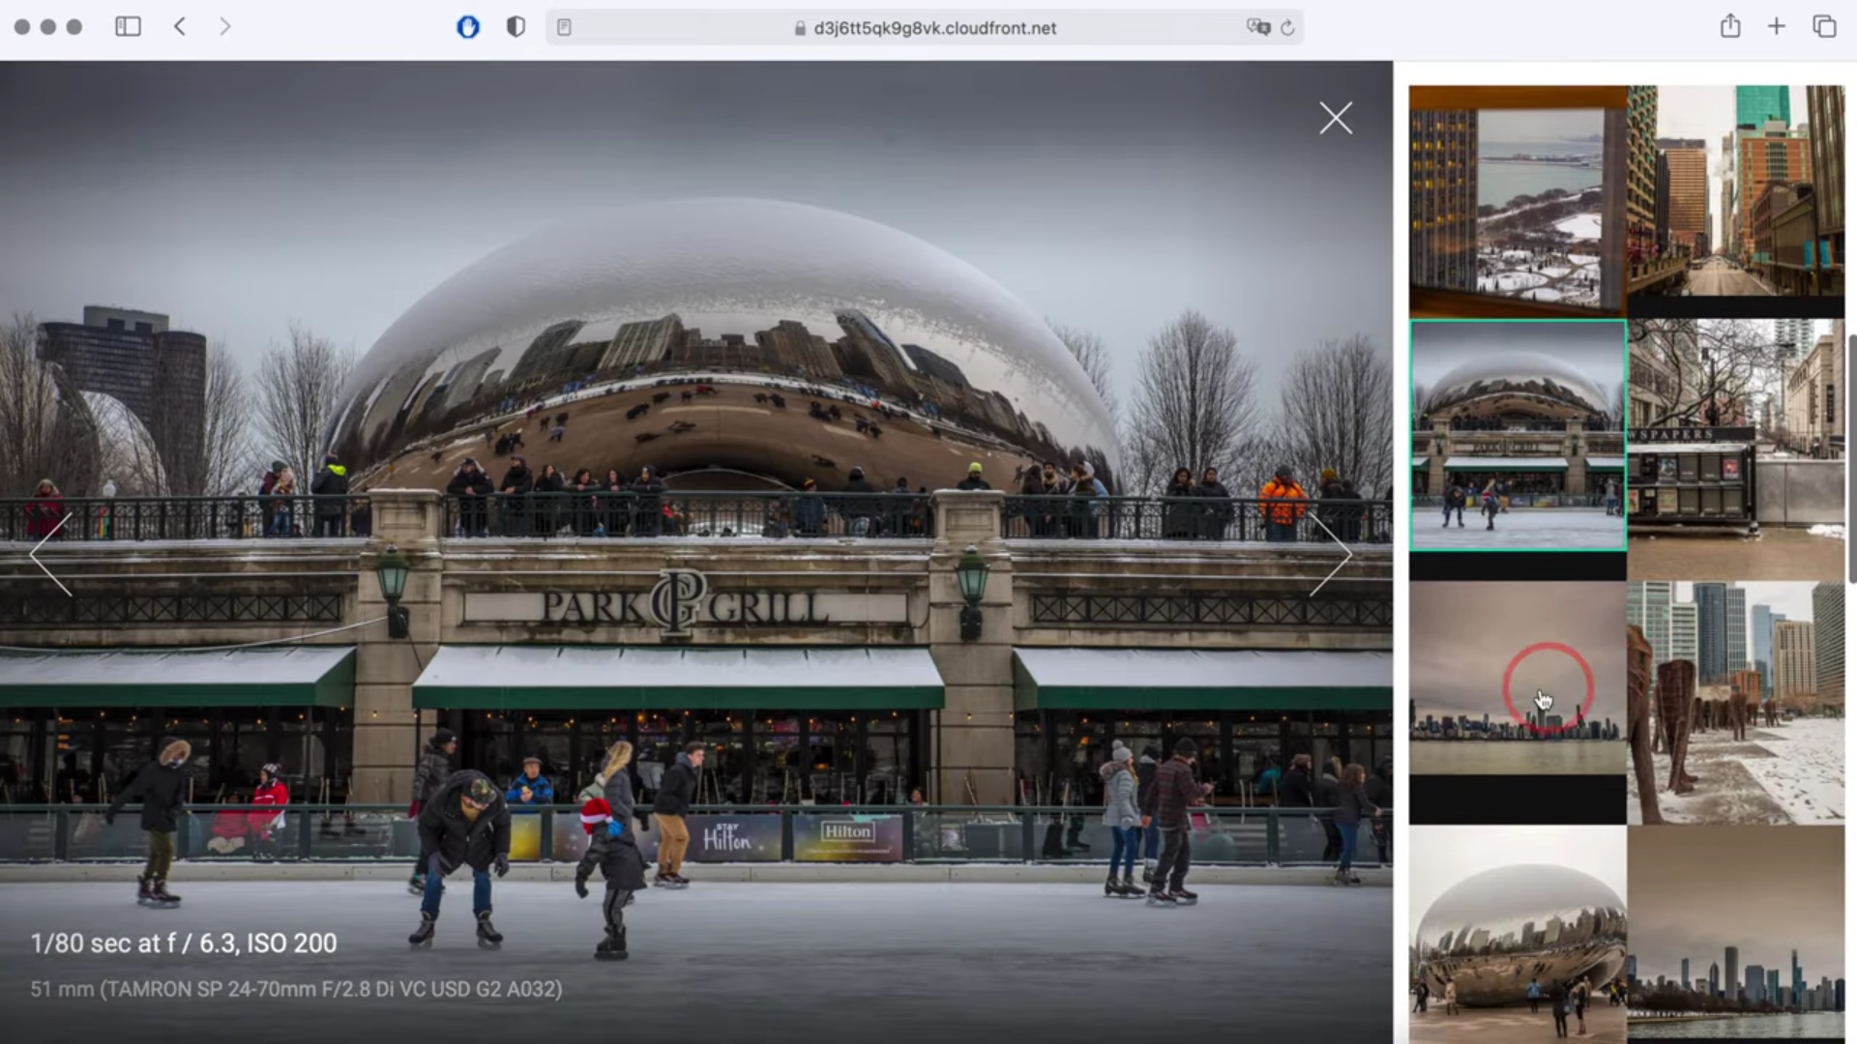Open the page translate option
Viewport: 1857px width, 1044px height.
click(1257, 28)
